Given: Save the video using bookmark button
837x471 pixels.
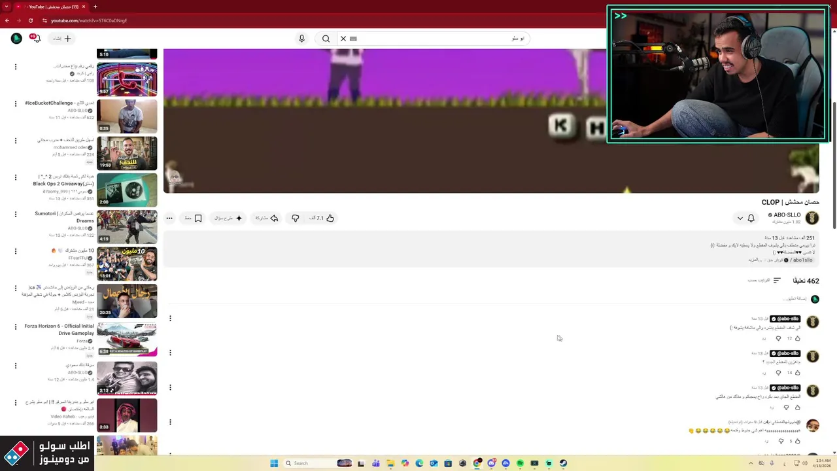Looking at the screenshot, I should [193, 218].
